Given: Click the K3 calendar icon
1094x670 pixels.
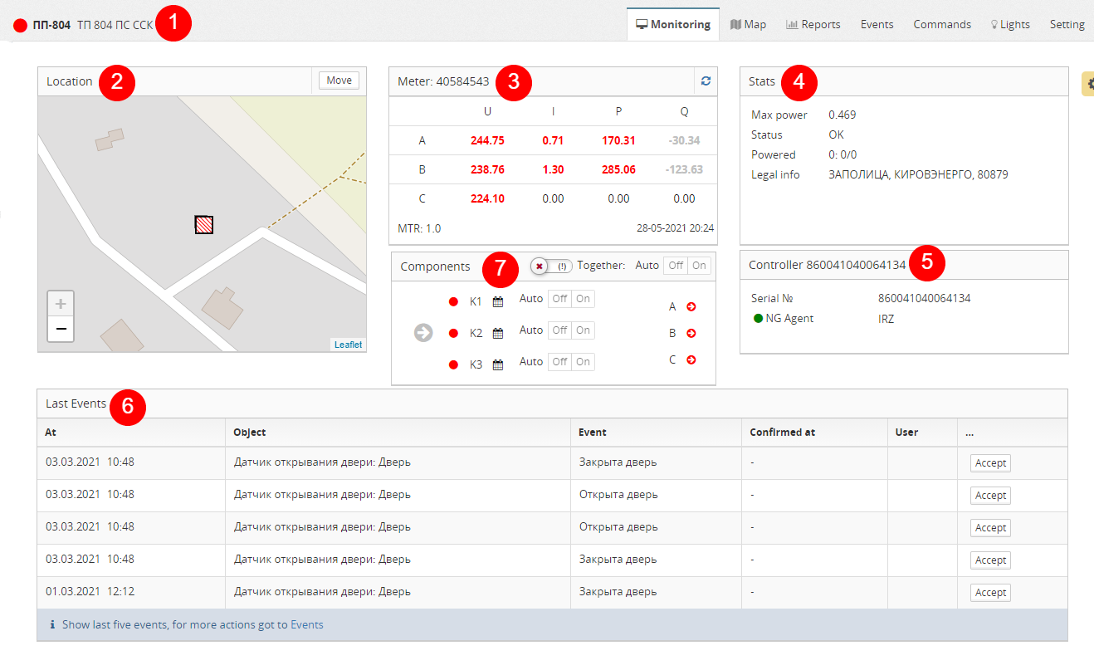Looking at the screenshot, I should [x=498, y=364].
